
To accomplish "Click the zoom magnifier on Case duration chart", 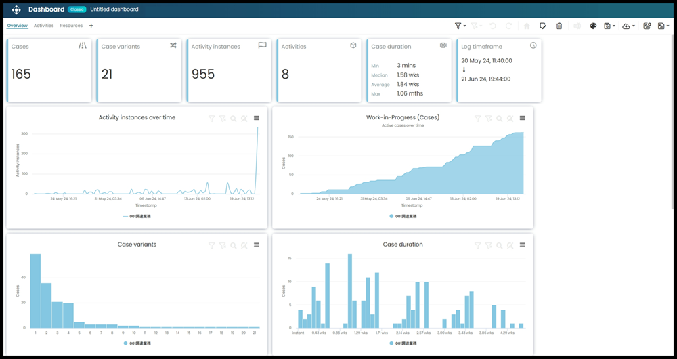I will (x=500, y=245).
